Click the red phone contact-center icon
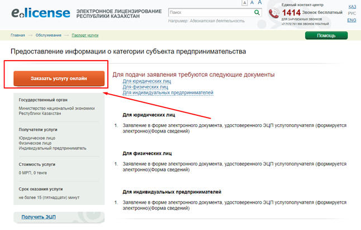The width and height of the screenshot is (361, 230). click(x=274, y=13)
